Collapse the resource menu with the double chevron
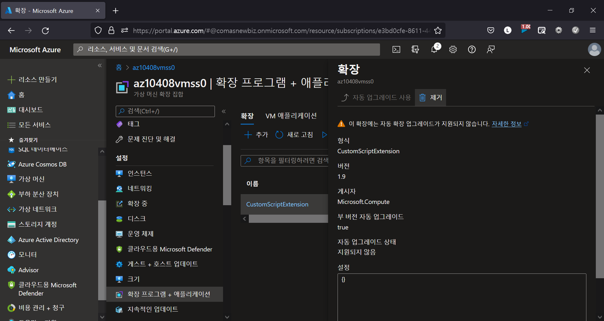The width and height of the screenshot is (604, 321). pyautogui.click(x=224, y=111)
